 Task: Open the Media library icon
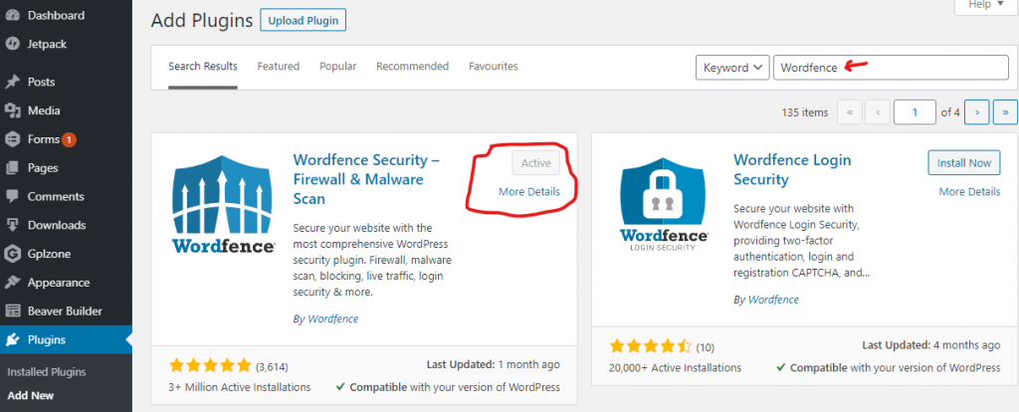pos(12,110)
